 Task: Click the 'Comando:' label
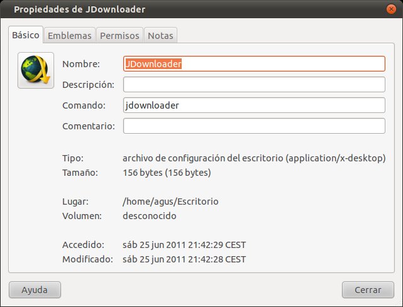(84, 105)
